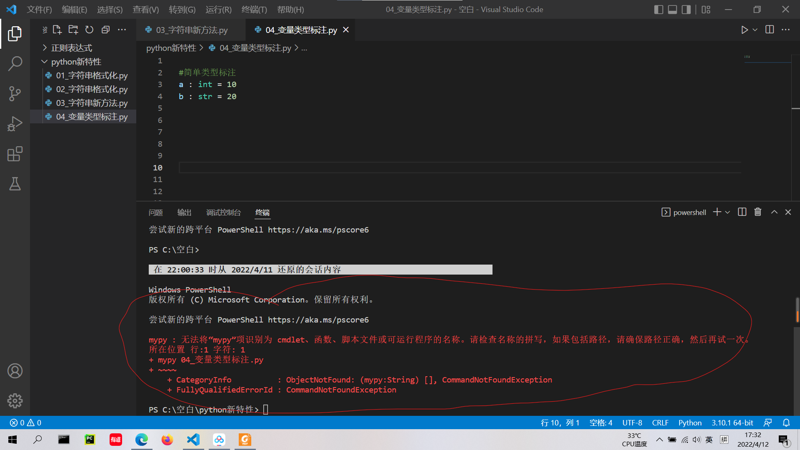The image size is (800, 450).
Task: Open 终端(T) menu
Action: (254, 9)
